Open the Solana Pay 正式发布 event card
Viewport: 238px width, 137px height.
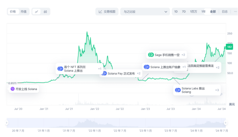121,74
